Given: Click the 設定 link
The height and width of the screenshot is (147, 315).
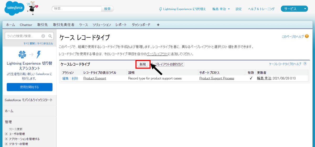Looking at the screenshot, I should 239,9.
